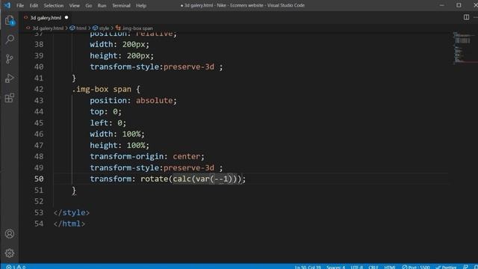Image resolution: width=478 pixels, height=269 pixels.
Task: Open the Edit menu
Action: 34,5
